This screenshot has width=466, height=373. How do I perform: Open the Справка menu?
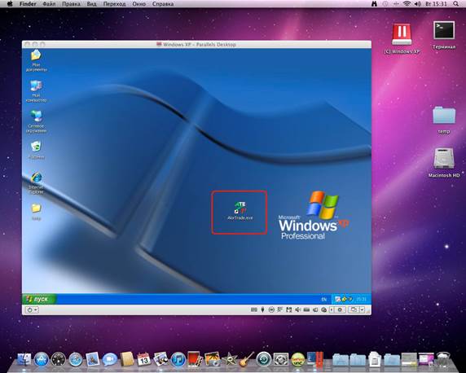click(163, 4)
